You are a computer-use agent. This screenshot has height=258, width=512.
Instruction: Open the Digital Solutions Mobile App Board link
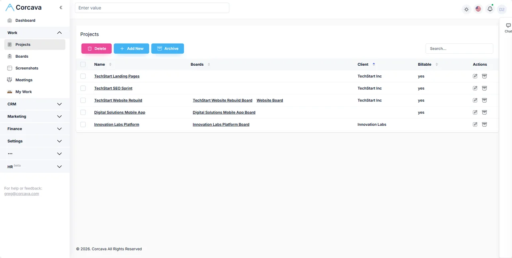224,112
